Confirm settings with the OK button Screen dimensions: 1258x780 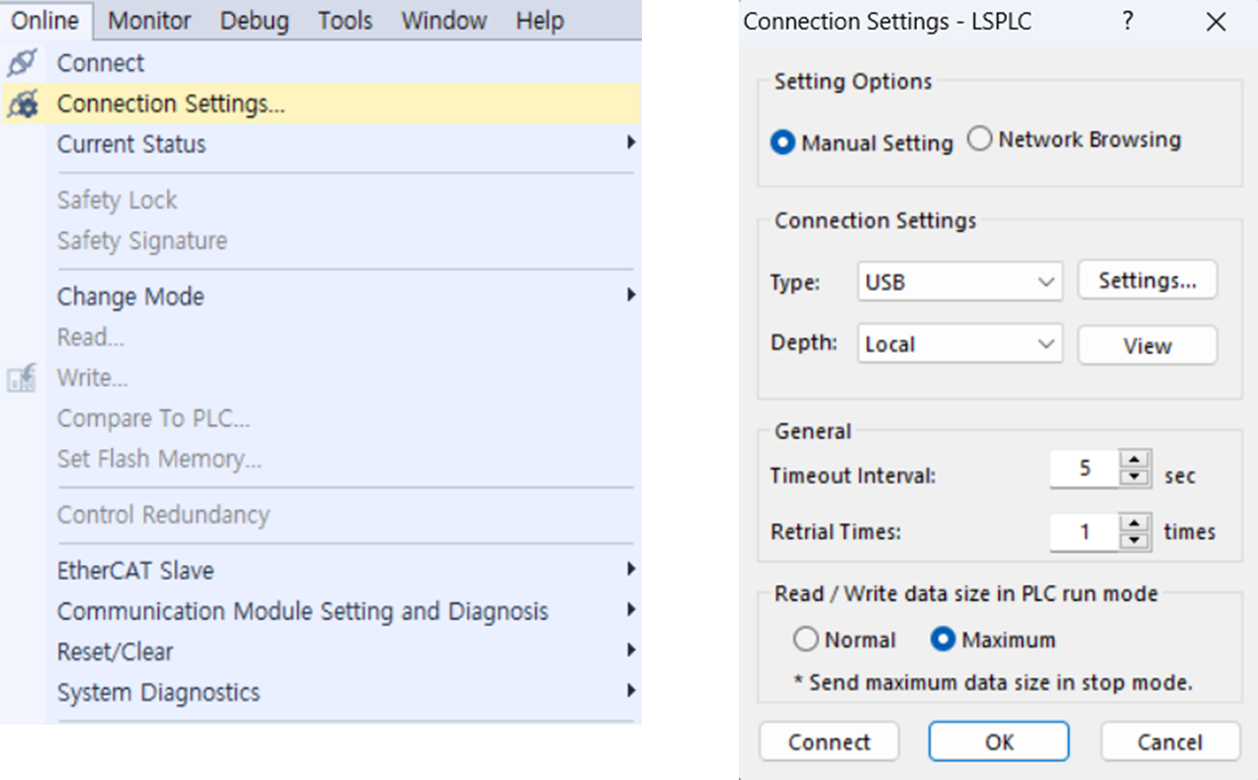998,741
